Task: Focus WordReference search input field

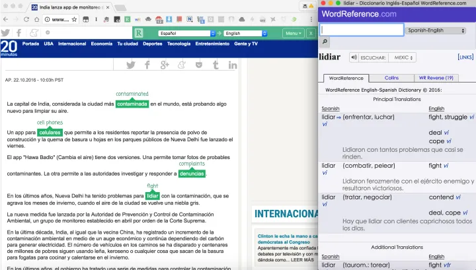Action: (362, 30)
